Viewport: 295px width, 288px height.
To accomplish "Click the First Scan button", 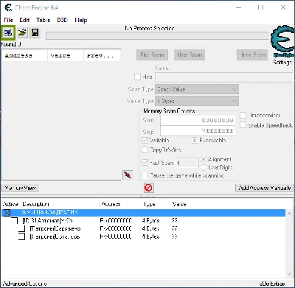I will click(152, 55).
